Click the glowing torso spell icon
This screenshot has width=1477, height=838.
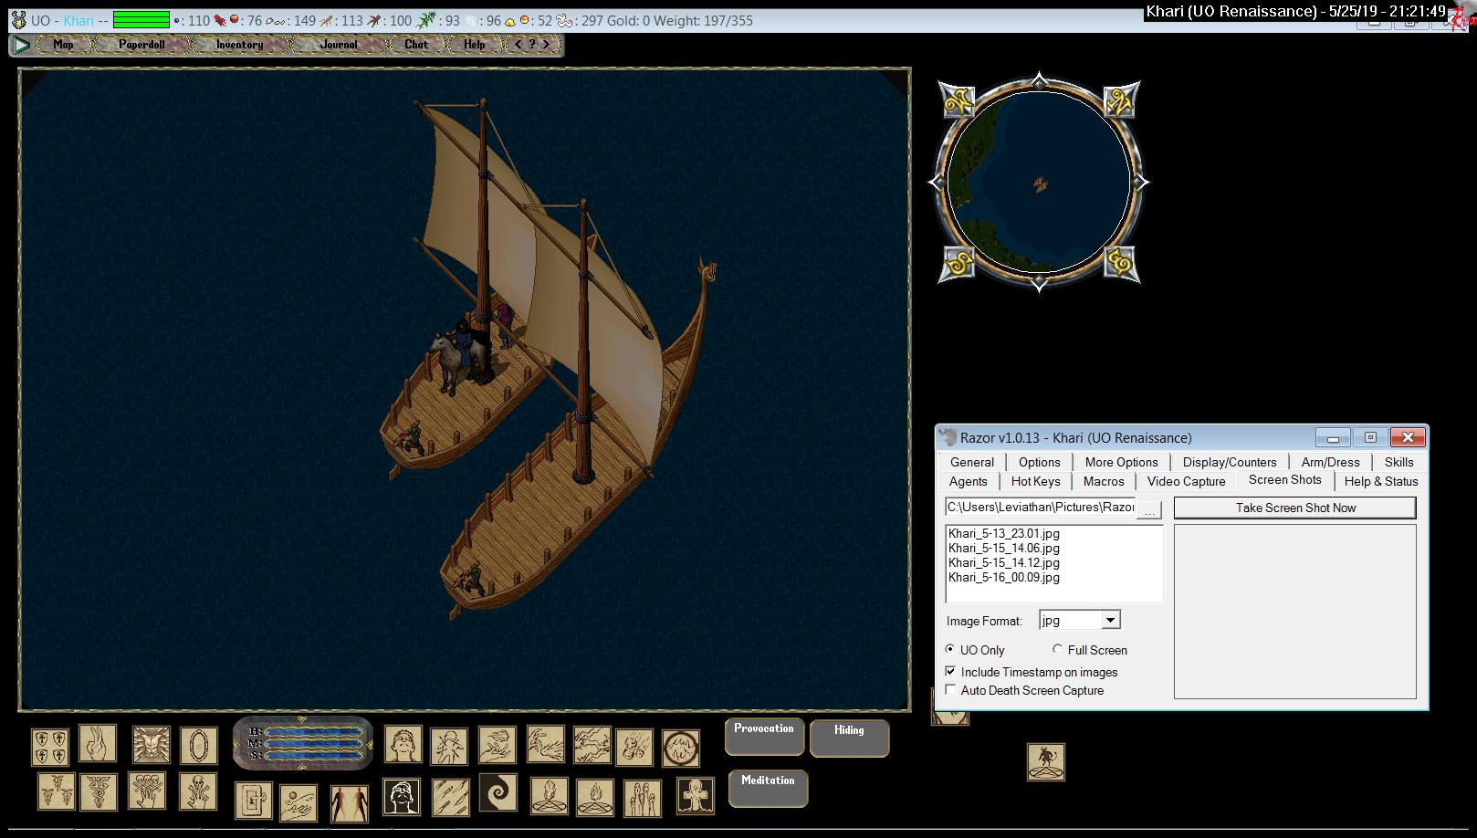tap(152, 746)
